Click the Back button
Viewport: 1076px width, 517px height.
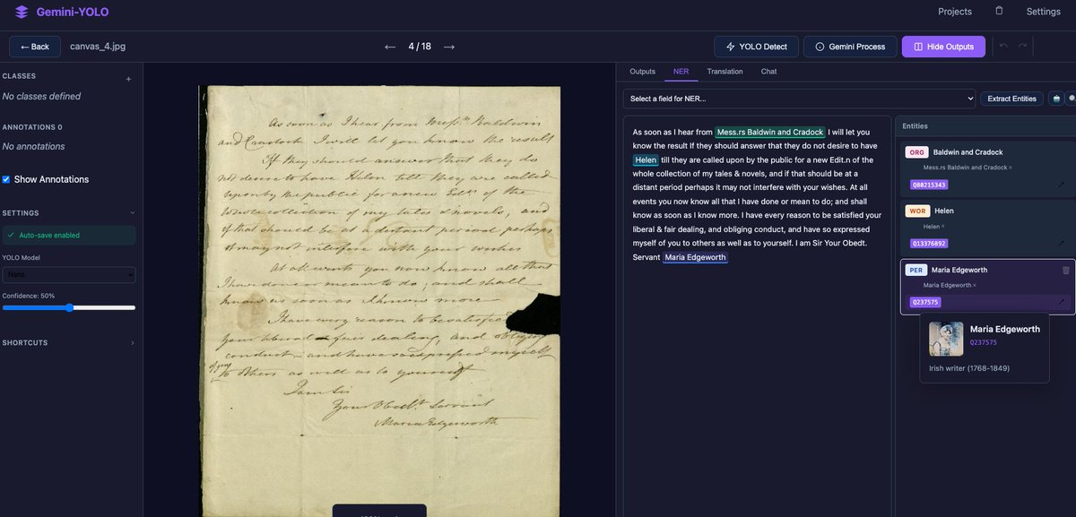click(x=35, y=47)
